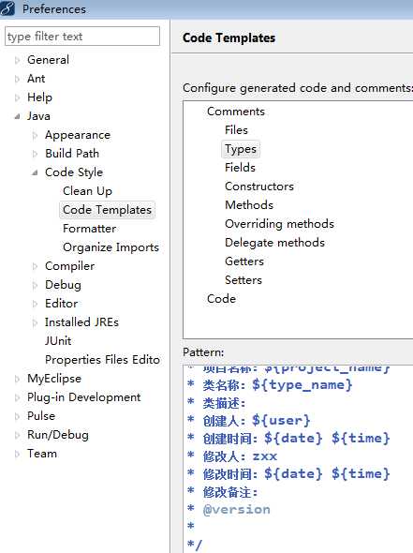Expand the Appearance node arrow
This screenshot has width=413, height=553.
tap(35, 135)
